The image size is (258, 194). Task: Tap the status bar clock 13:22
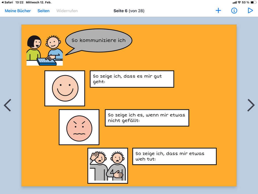point(19,2)
